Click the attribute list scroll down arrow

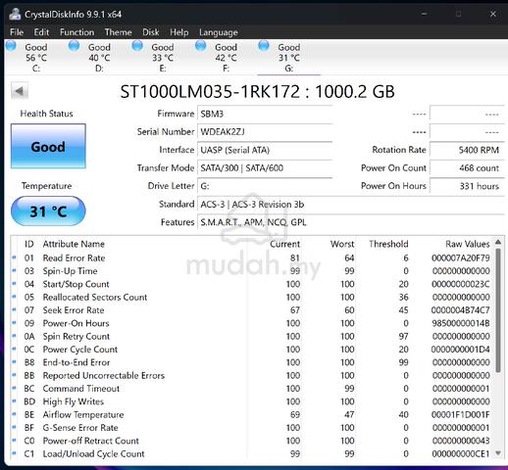coord(498,453)
